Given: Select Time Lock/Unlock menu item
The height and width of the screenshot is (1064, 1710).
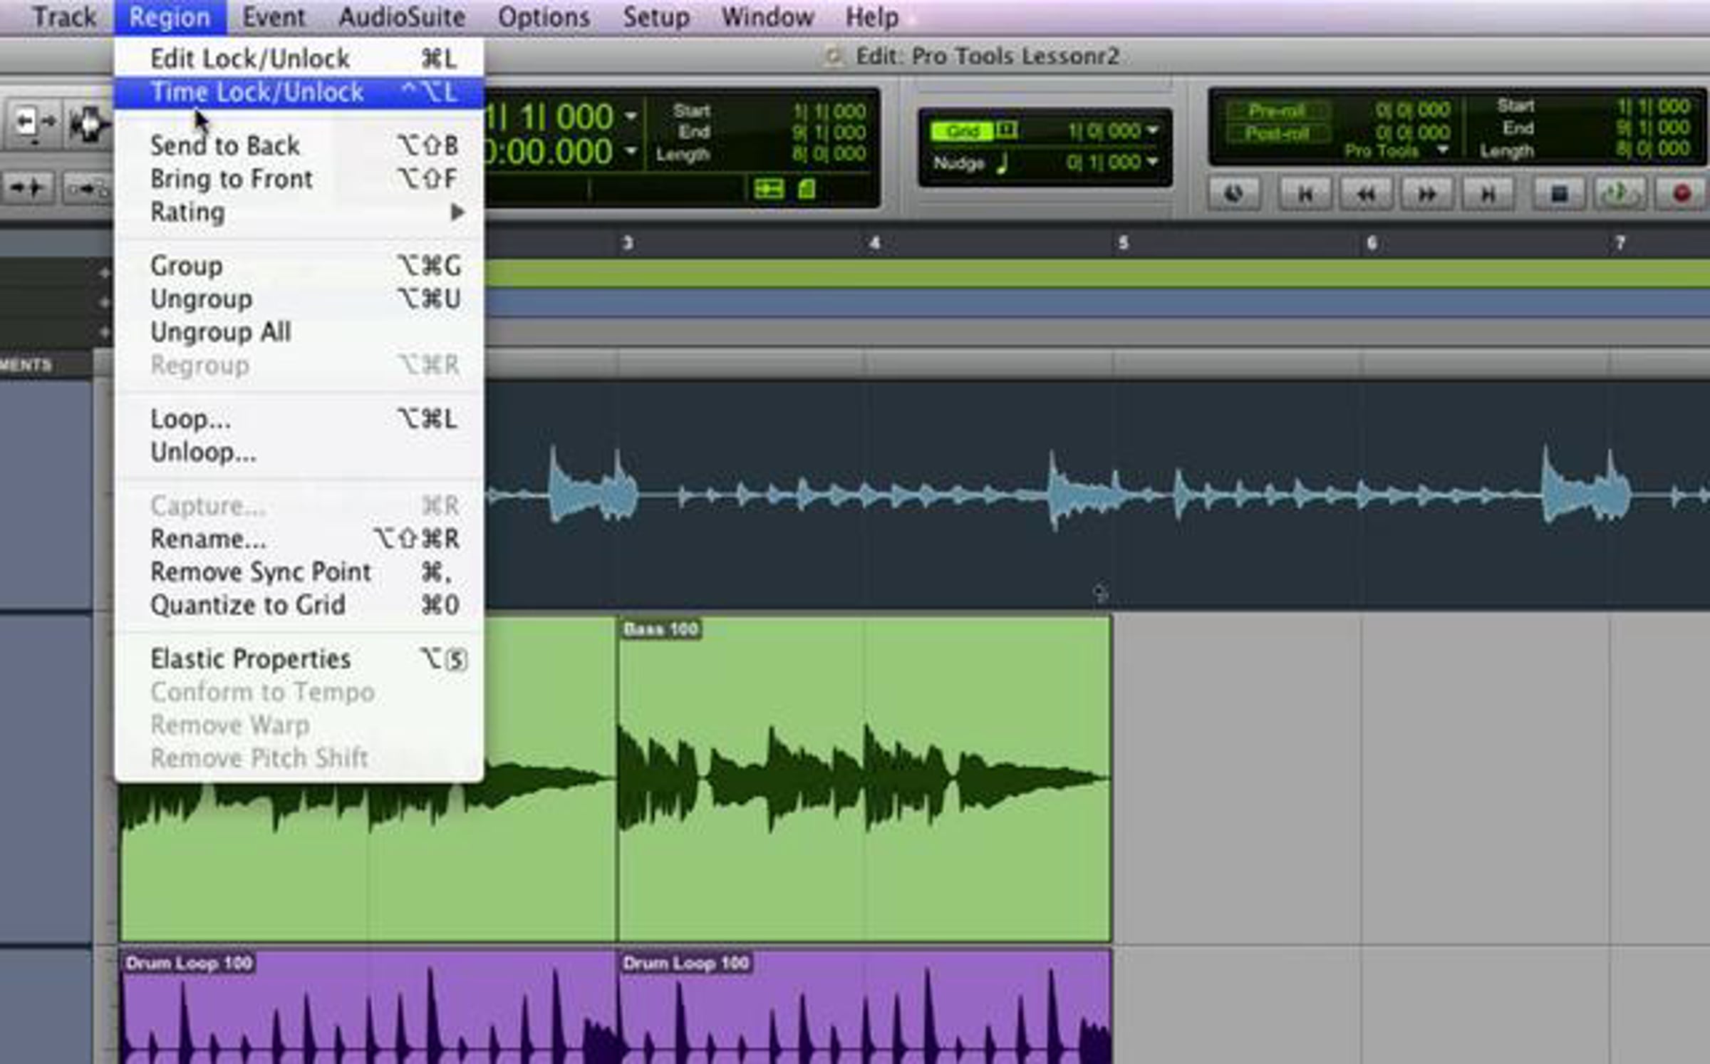Looking at the screenshot, I should click(258, 92).
